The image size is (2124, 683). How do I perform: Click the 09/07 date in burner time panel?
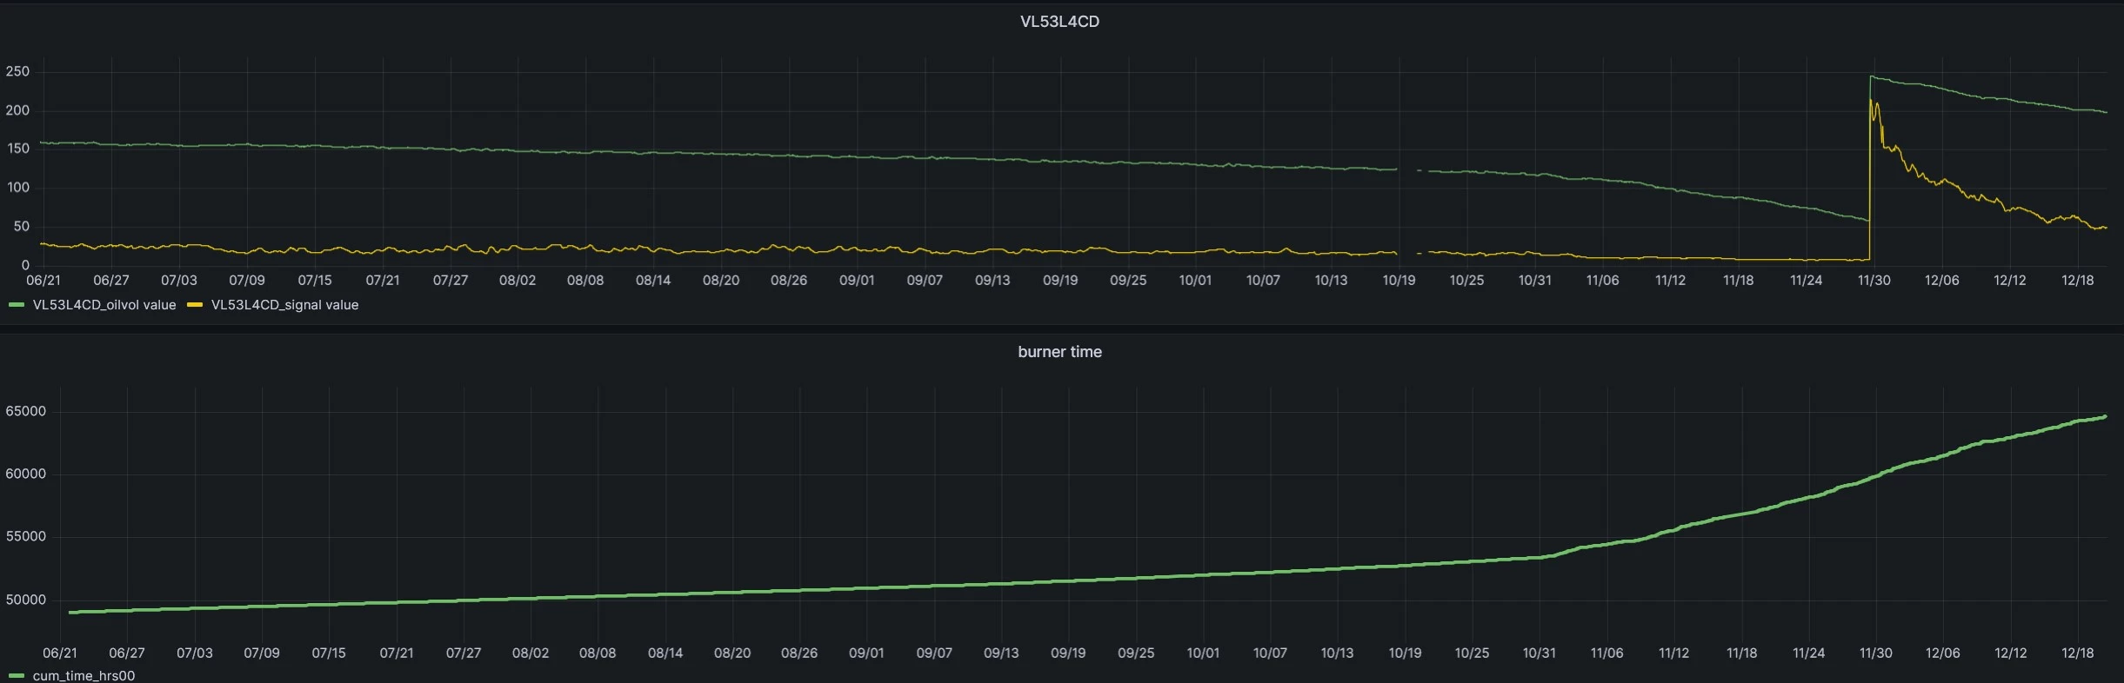tap(934, 653)
